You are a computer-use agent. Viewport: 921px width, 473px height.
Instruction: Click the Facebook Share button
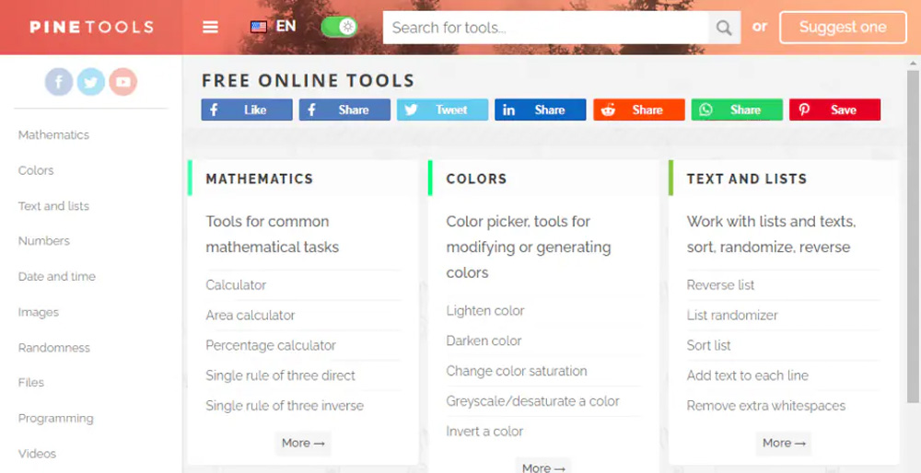[x=344, y=110]
